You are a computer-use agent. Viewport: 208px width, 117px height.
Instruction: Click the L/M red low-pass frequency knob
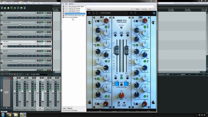106,21
